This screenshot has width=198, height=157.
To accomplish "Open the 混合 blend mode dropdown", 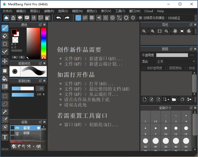I will (176, 61).
